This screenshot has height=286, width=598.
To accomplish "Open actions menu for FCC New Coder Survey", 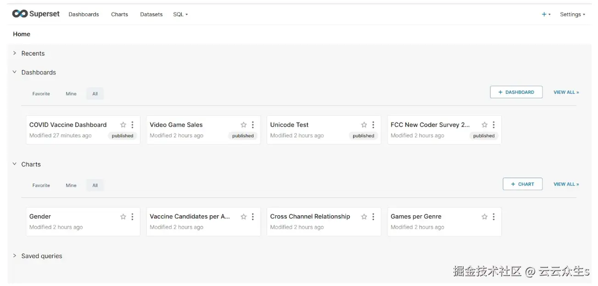I will click(494, 125).
